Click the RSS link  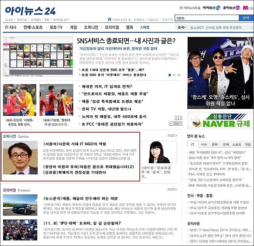47,20
